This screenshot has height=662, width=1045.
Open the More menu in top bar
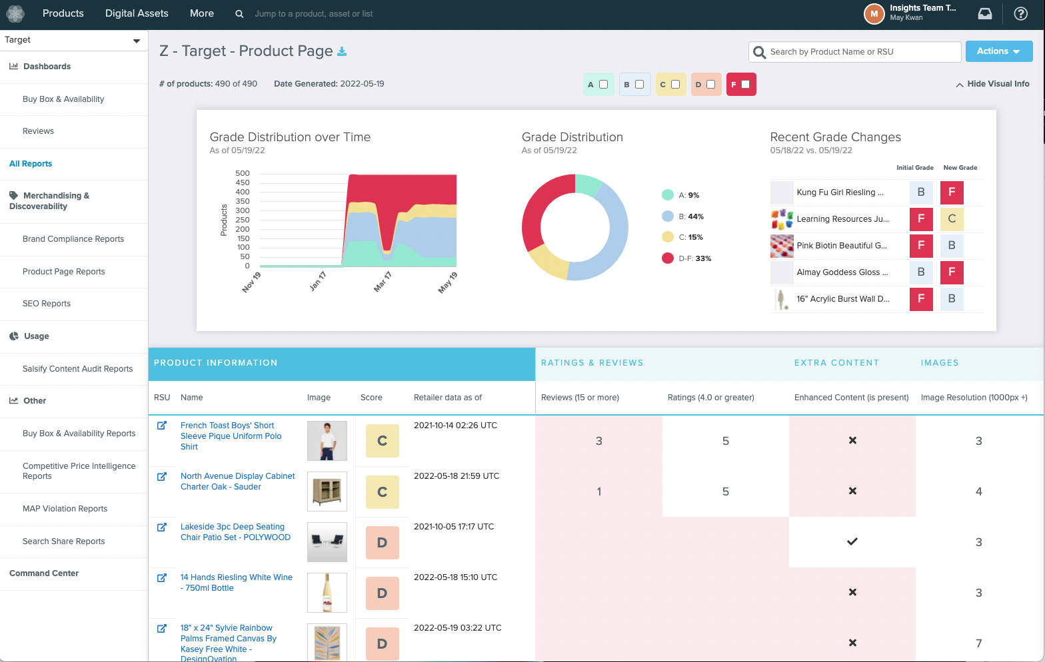(202, 13)
